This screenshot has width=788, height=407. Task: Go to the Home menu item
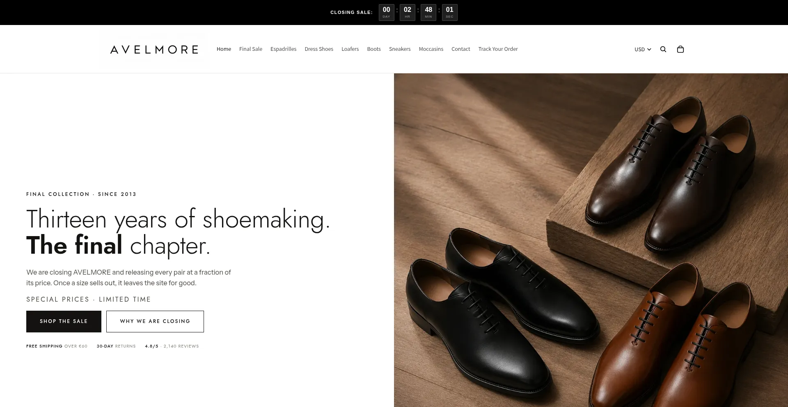click(x=224, y=49)
